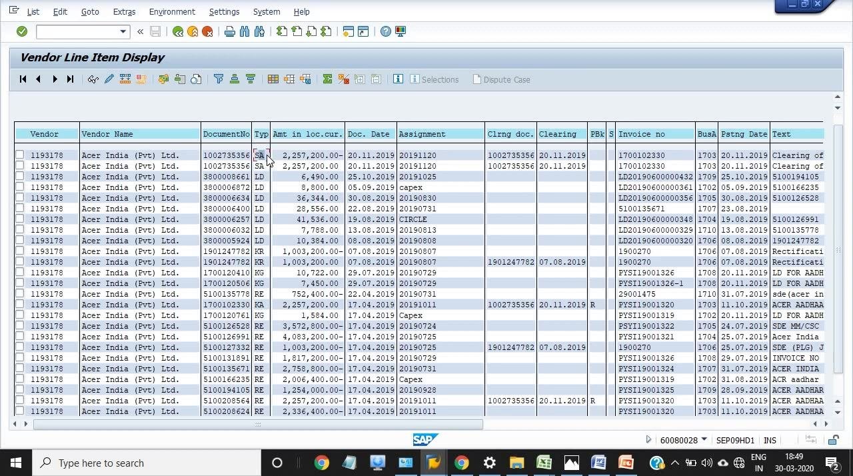The image size is (853, 476).
Task: Click the Select Layout icon
Action: tap(289, 79)
